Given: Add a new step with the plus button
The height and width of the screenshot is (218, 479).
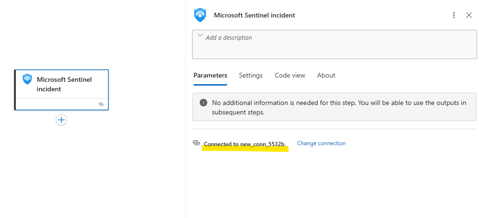Looking at the screenshot, I should 61,120.
